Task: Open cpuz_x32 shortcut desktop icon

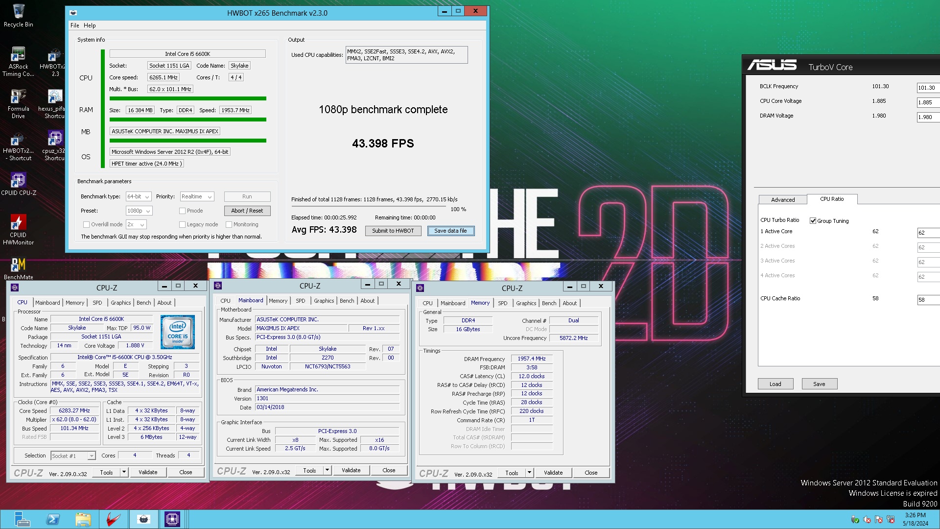Action: click(x=54, y=146)
